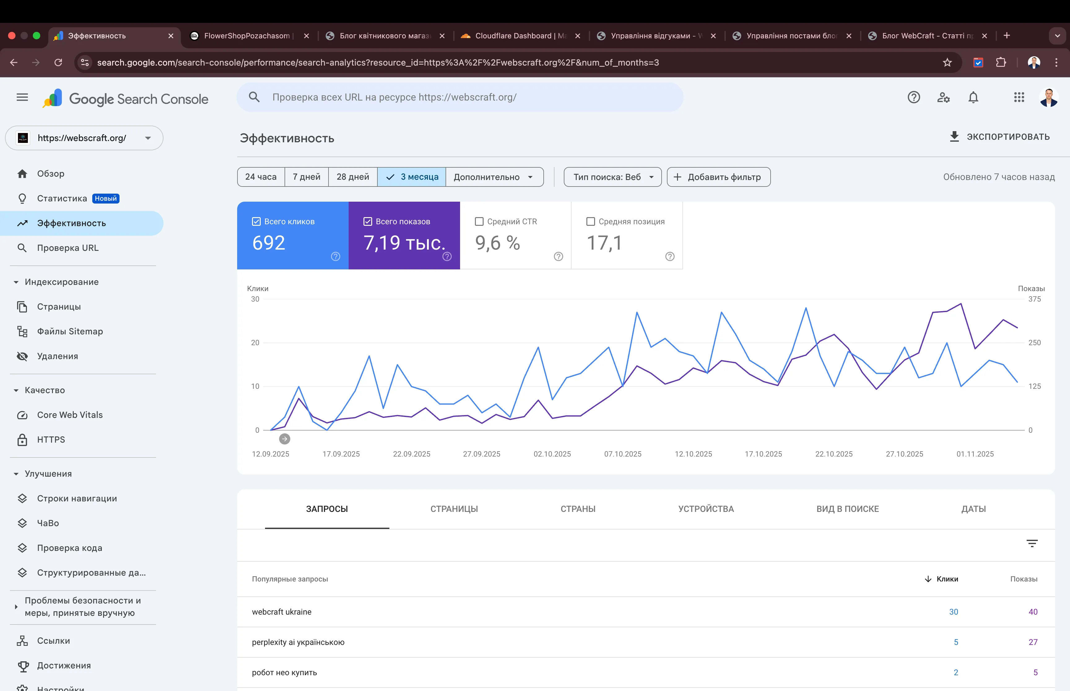This screenshot has height=691, width=1070.
Task: Open the webcraft ukraine query details
Action: click(x=282, y=612)
